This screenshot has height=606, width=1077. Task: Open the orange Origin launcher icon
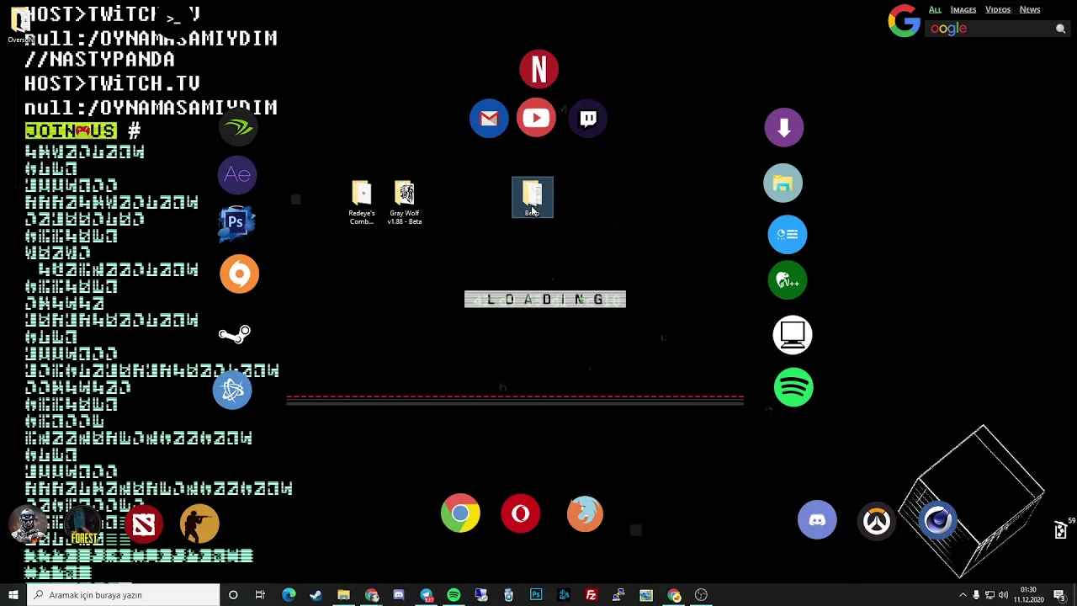point(240,274)
